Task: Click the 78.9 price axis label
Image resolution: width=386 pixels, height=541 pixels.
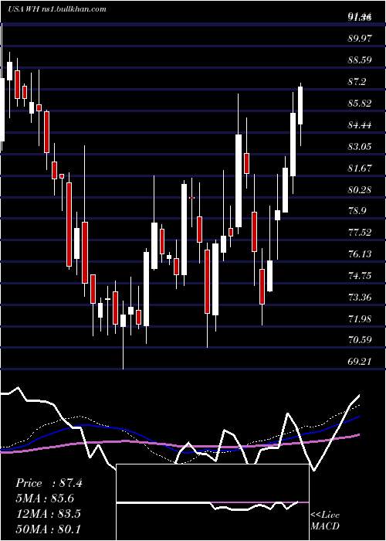Action: [x=357, y=211]
